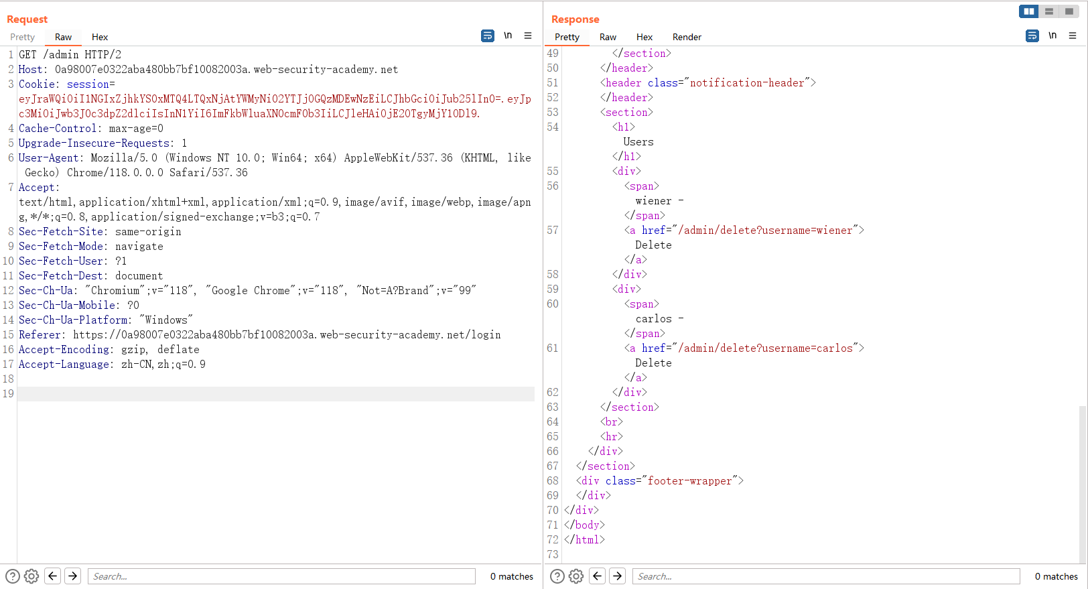Toggle word wrap icon in Request pane
This screenshot has width=1088, height=589.
coord(488,36)
